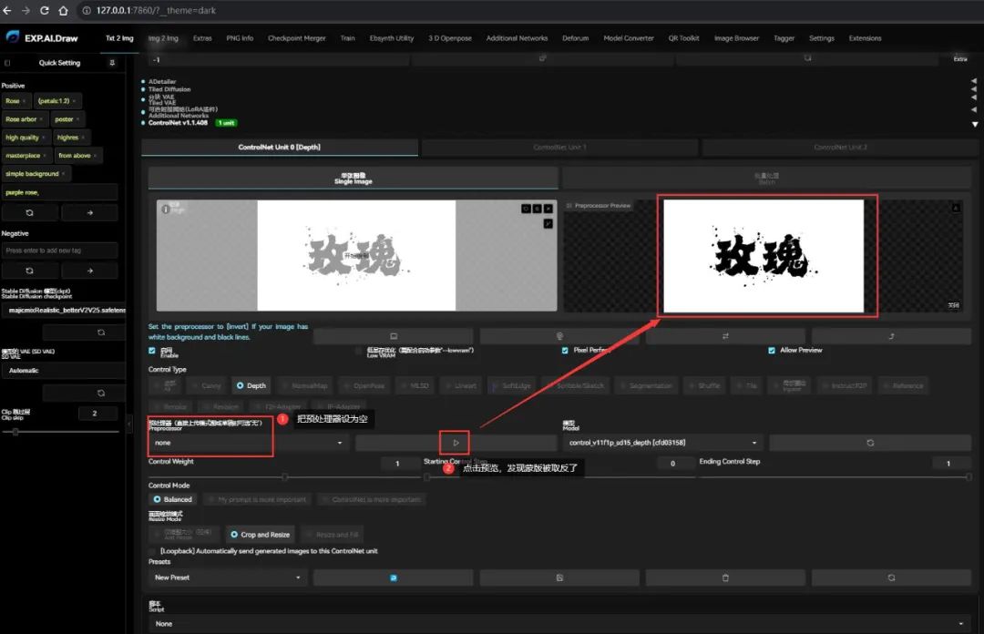Click arrow icon under Negative tag input
Screen dimensions: 984x634
point(89,271)
